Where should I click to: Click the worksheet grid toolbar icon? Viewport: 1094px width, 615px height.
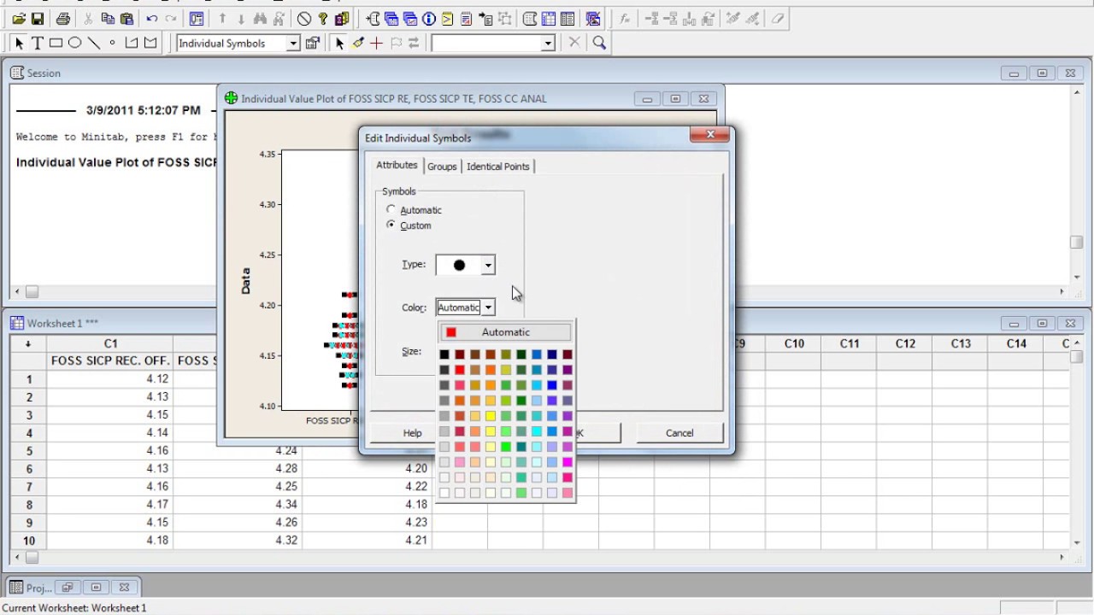[x=549, y=19]
